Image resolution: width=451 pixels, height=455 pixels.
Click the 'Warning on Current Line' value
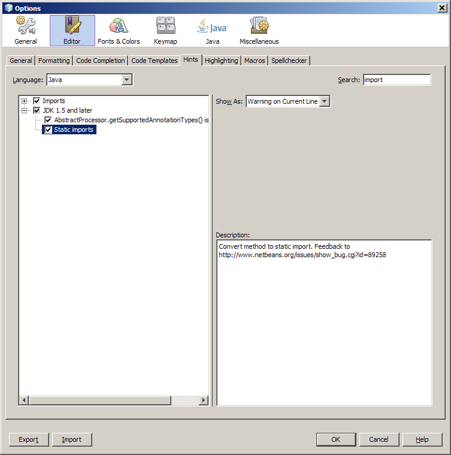point(283,101)
